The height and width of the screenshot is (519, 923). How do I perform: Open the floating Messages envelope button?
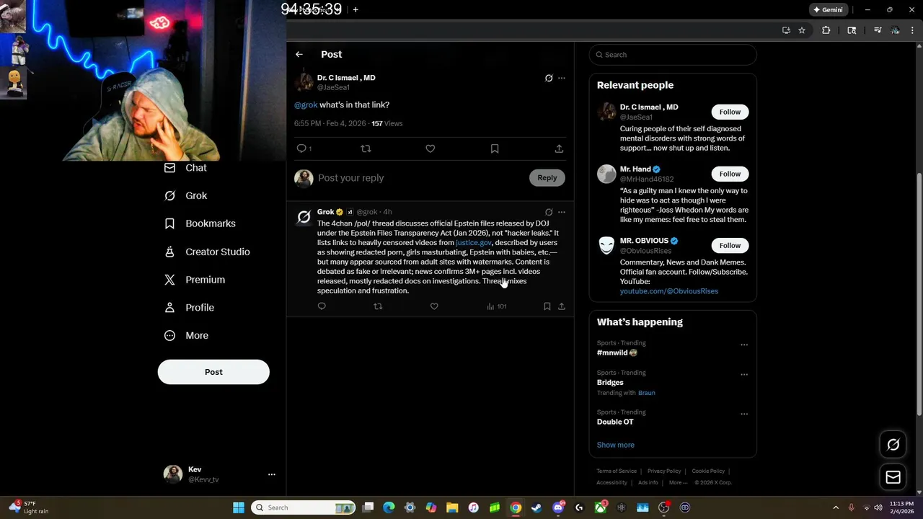pyautogui.click(x=893, y=477)
